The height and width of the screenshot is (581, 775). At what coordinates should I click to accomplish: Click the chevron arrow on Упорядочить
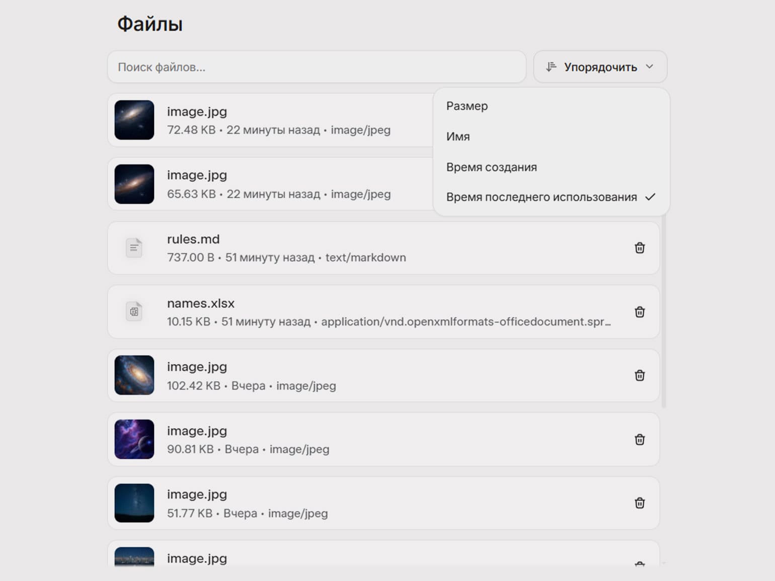tap(650, 66)
